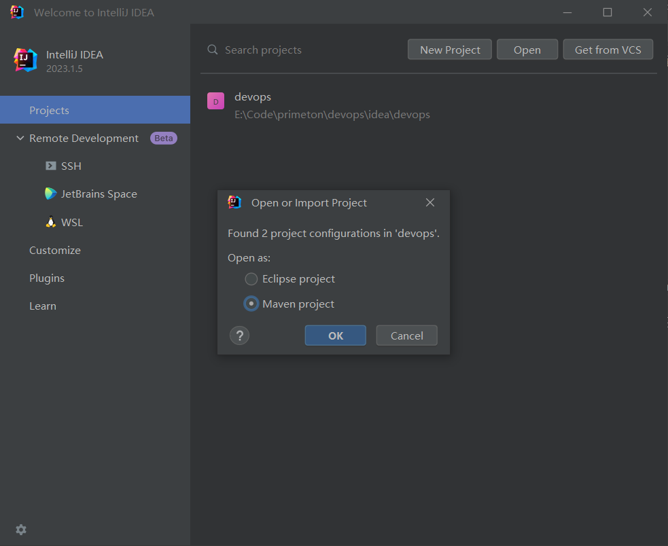Click the Search projects input field
The width and height of the screenshot is (668, 546).
pos(272,49)
